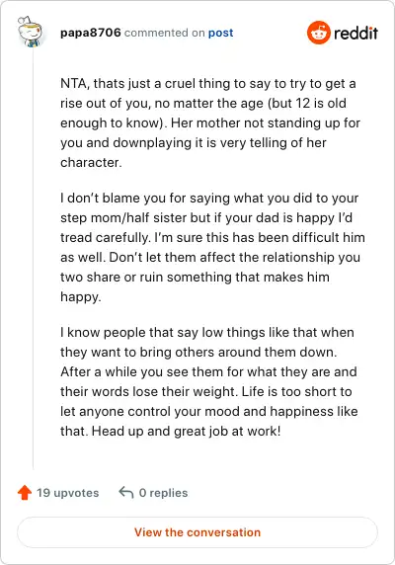Follow the blue "post" link
395x565 pixels.
pos(221,34)
